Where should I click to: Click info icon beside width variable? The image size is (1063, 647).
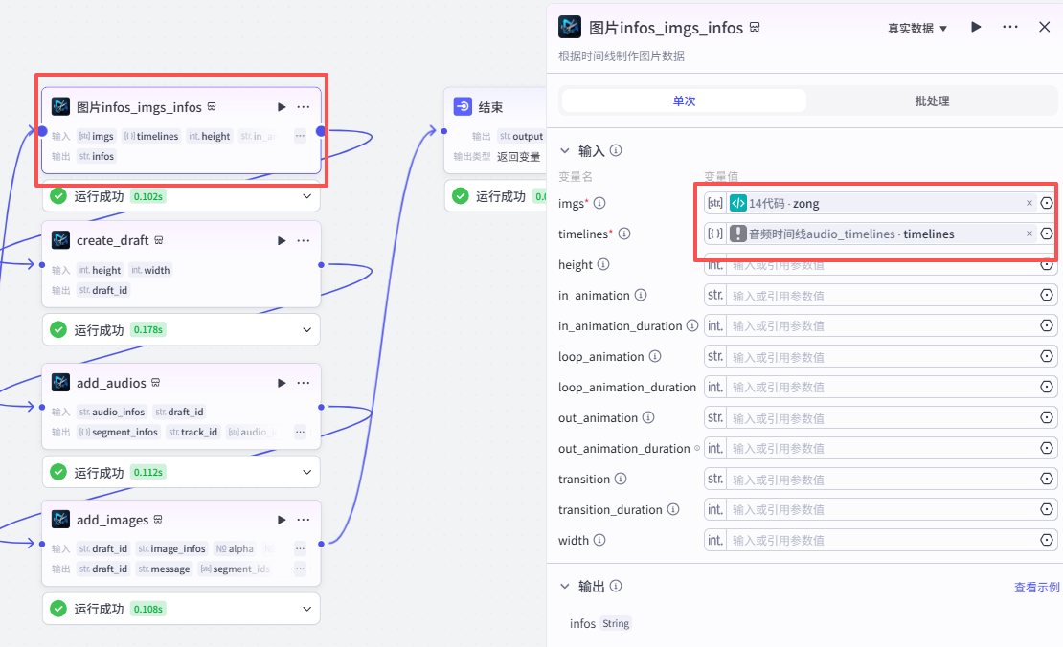tap(599, 540)
